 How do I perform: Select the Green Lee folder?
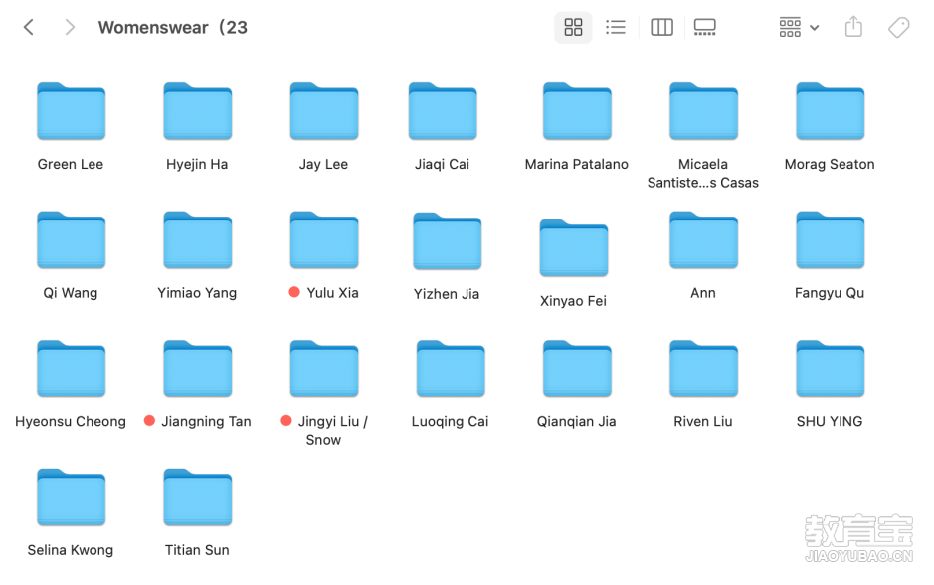pyautogui.click(x=71, y=111)
